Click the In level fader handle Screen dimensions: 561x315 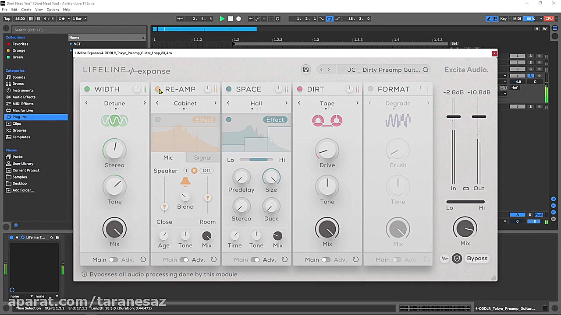click(x=454, y=117)
